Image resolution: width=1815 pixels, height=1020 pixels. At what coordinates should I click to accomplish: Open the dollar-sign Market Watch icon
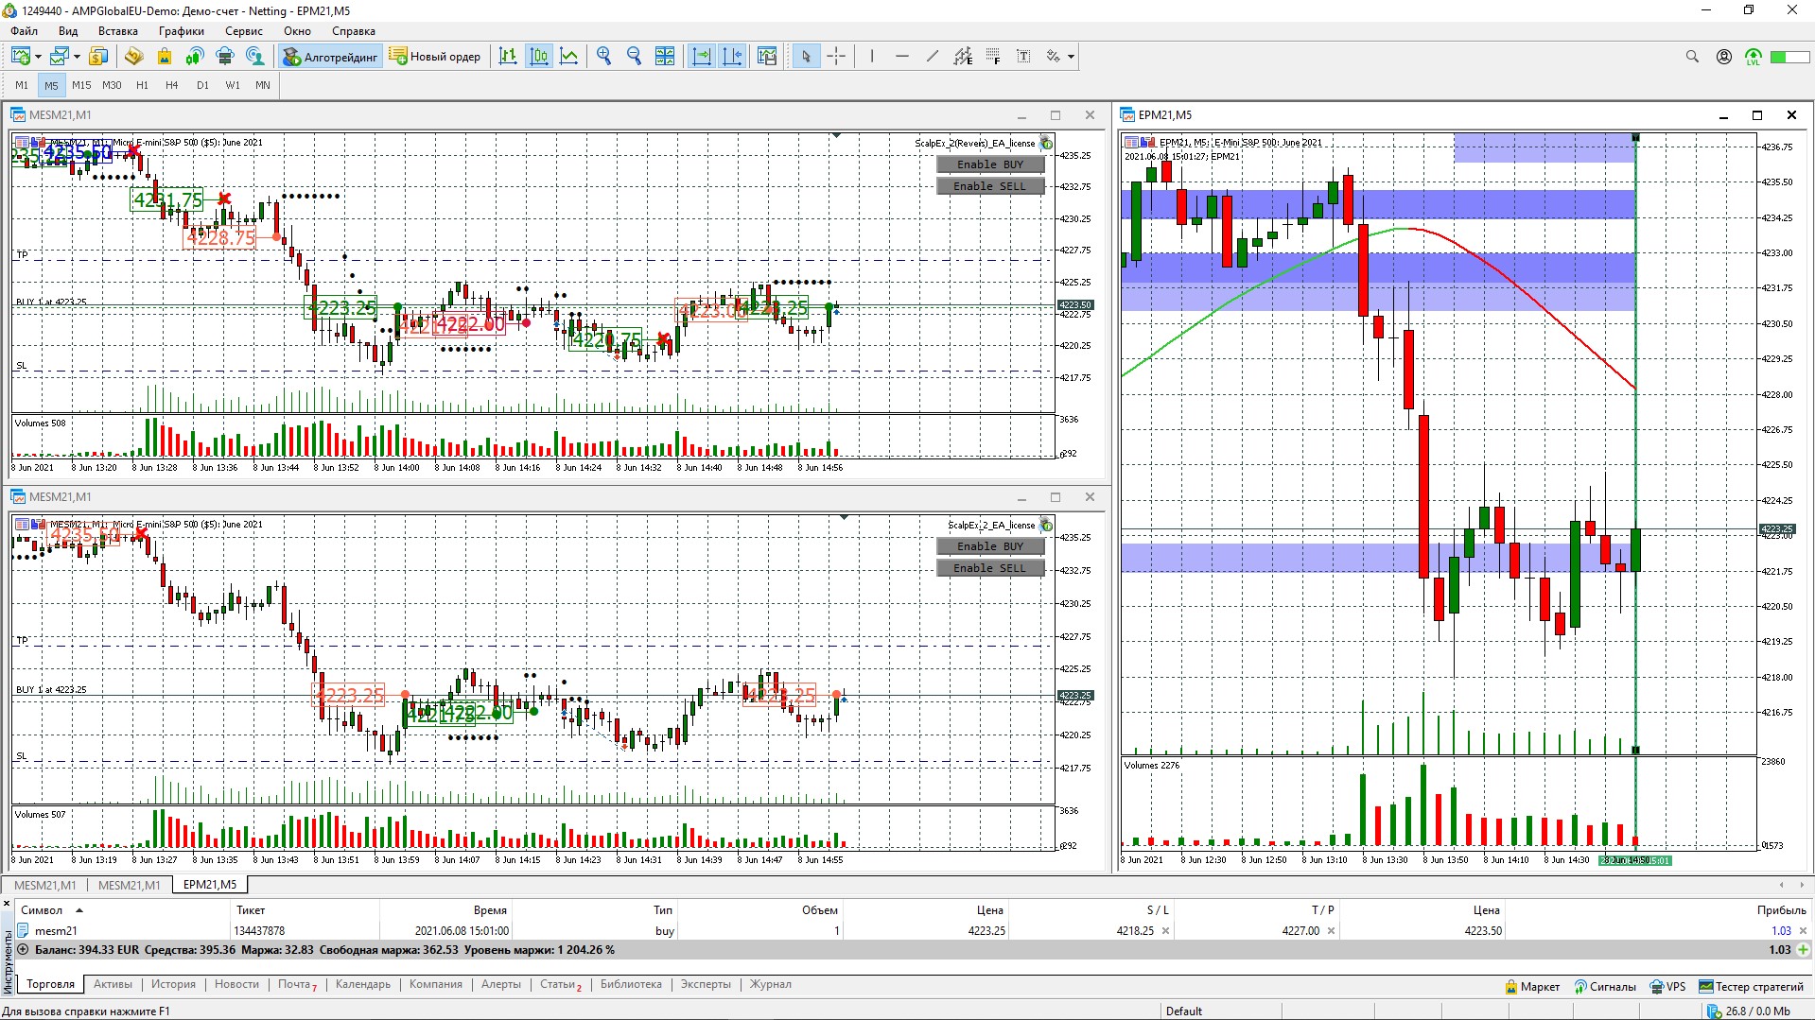(x=98, y=57)
